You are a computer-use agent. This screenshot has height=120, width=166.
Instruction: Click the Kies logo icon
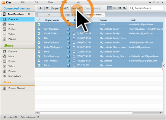point(3,2)
